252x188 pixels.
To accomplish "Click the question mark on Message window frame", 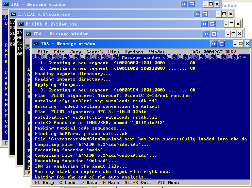I will click(240, 57).
